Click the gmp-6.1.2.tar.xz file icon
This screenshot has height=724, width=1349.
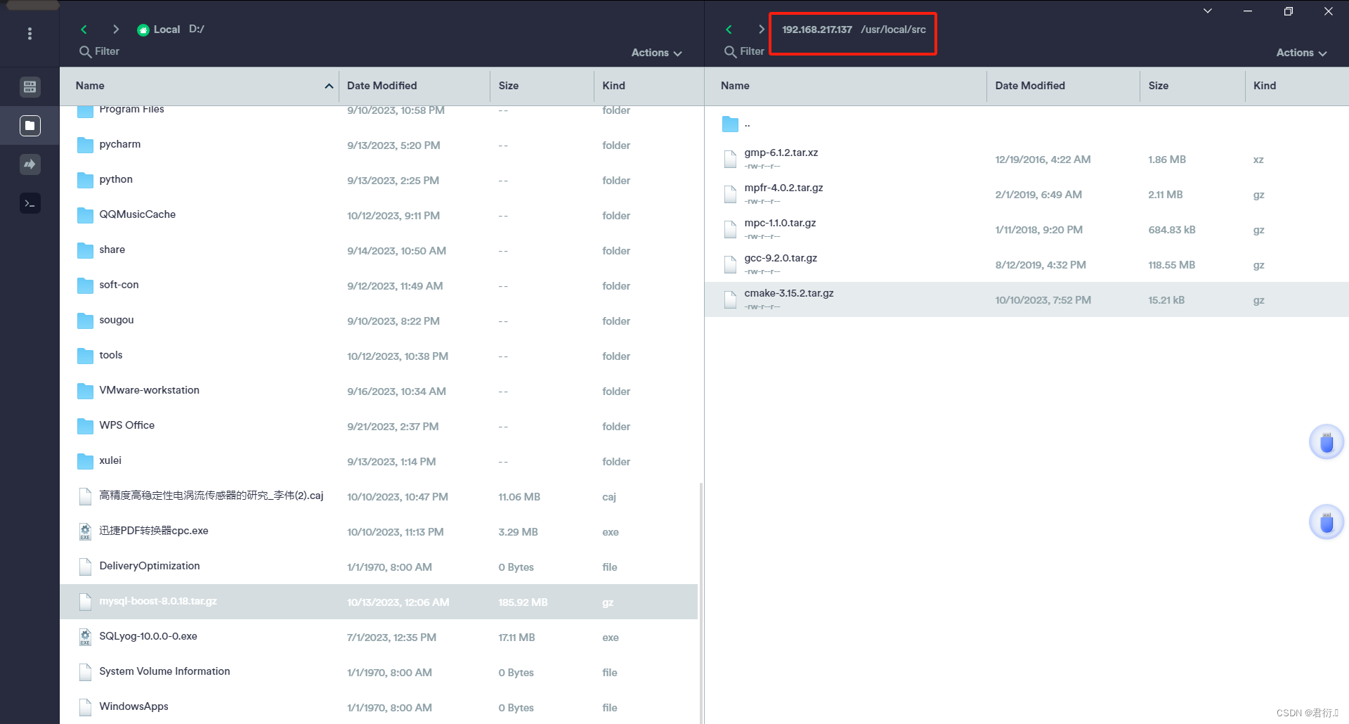pyautogui.click(x=730, y=159)
